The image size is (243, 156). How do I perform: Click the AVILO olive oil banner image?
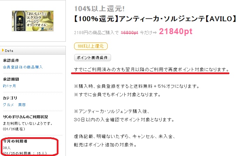[x=33, y=21]
